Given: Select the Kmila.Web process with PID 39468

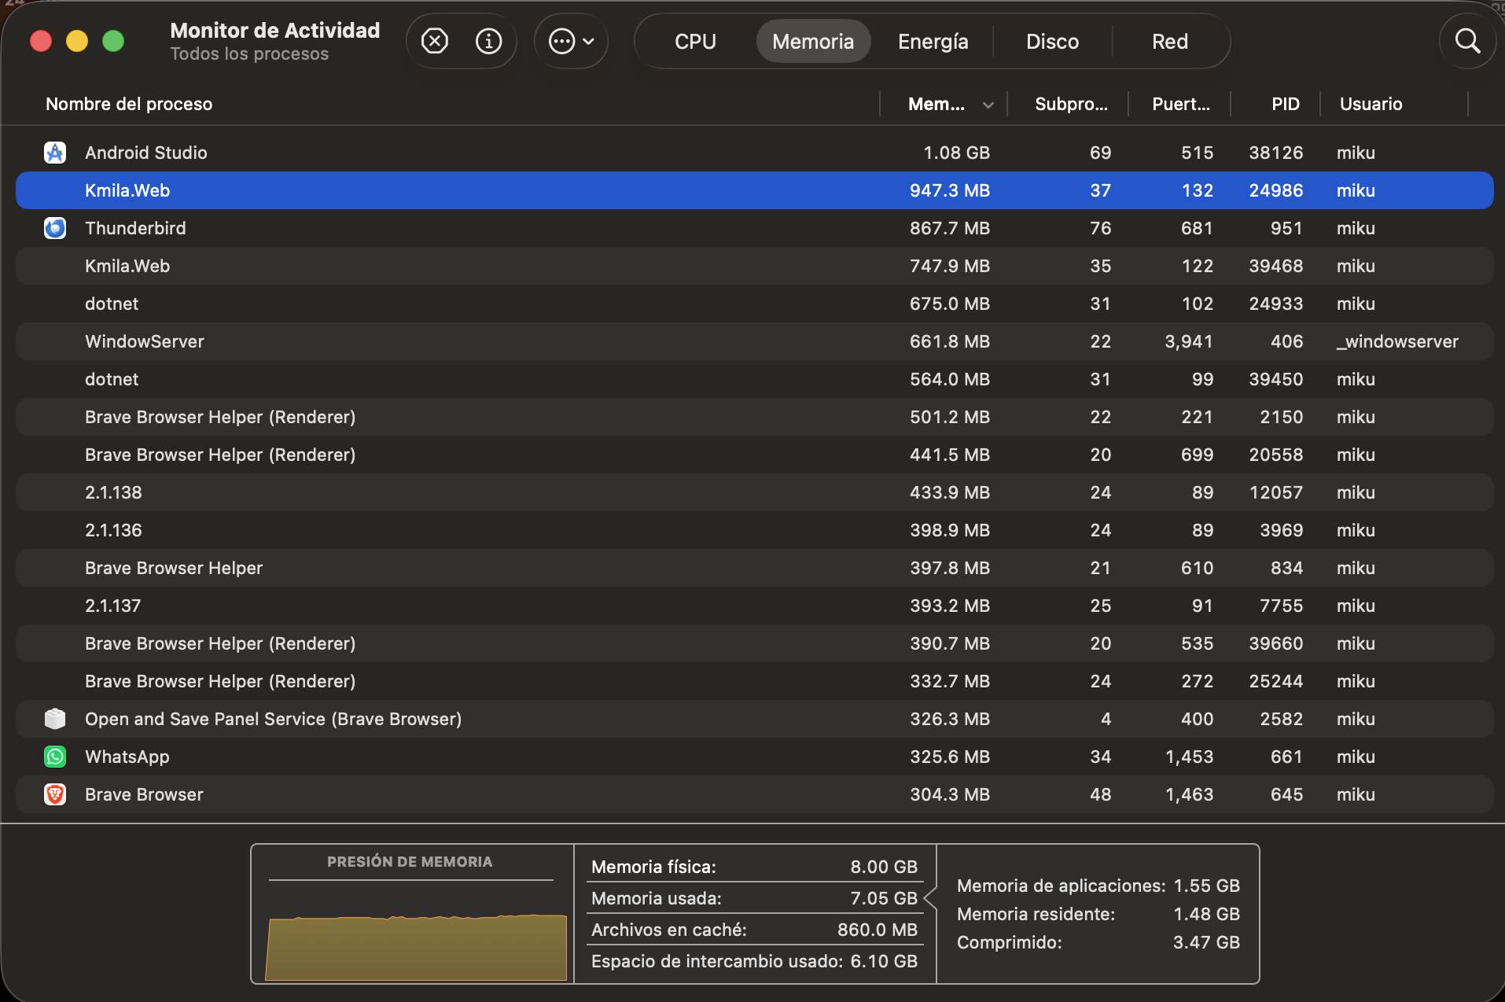Looking at the screenshot, I should click(x=755, y=266).
